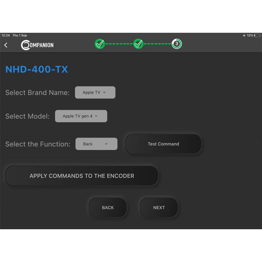This screenshot has width=262, height=262.
Task: Tap the Wi-Fi status icon
Action: tap(244, 35)
